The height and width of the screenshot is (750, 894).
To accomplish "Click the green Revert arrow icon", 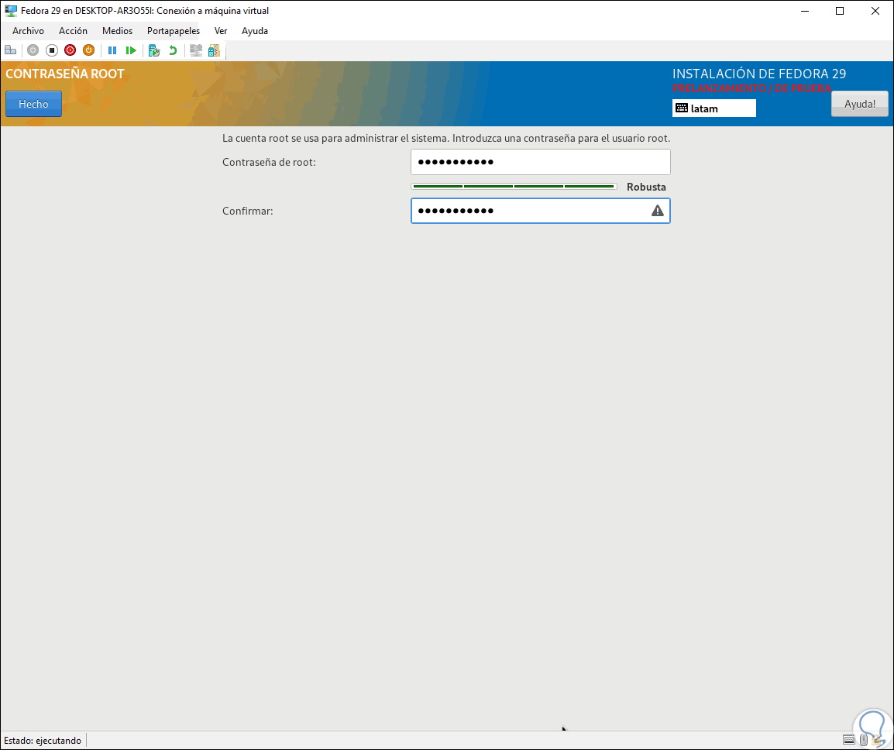I will 173,50.
